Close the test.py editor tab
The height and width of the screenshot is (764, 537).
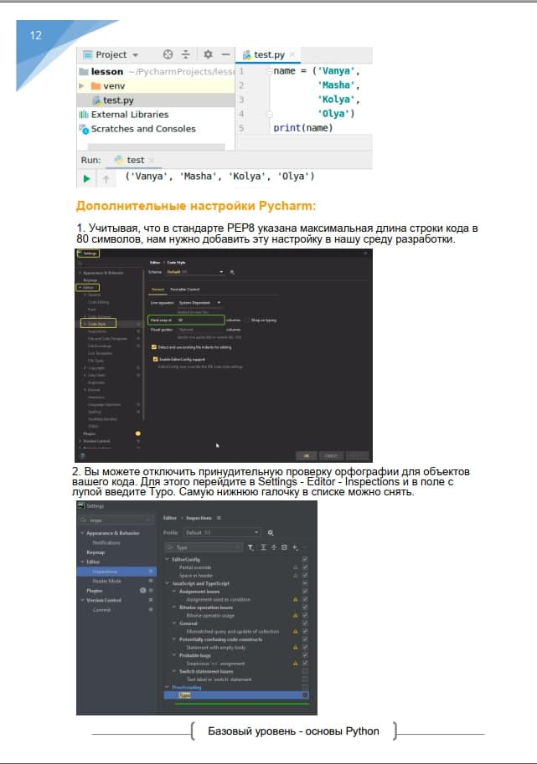[293, 54]
